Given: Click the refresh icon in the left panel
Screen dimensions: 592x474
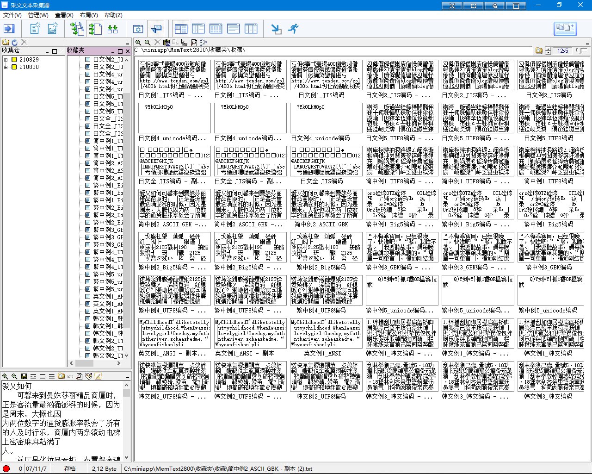Looking at the screenshot, I should point(15,42).
